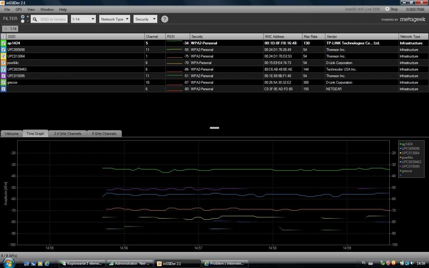Click the UPC015095 legend entry in graph
This screenshot has height=268, width=429.
pos(410,167)
